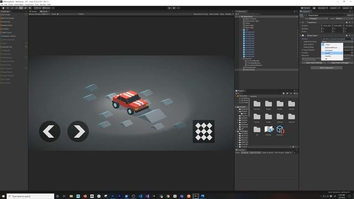Choose Keyboard&Mouse from the scheme list
The height and width of the screenshot is (199, 354).
332,48
